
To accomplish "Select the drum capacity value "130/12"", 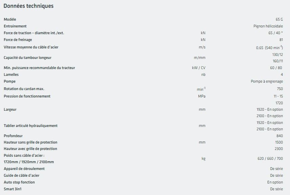I will tap(277, 55).
